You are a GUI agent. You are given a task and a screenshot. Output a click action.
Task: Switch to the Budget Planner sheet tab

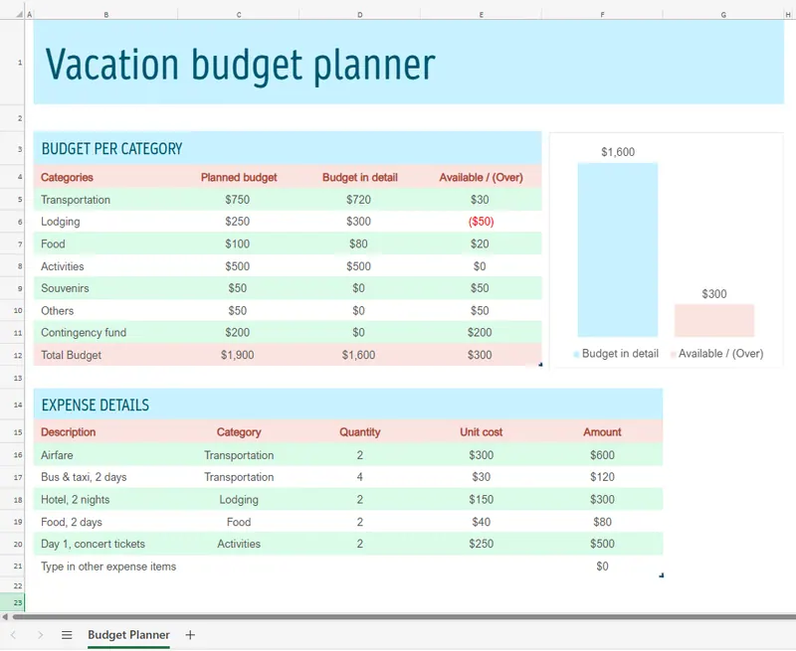tap(128, 635)
